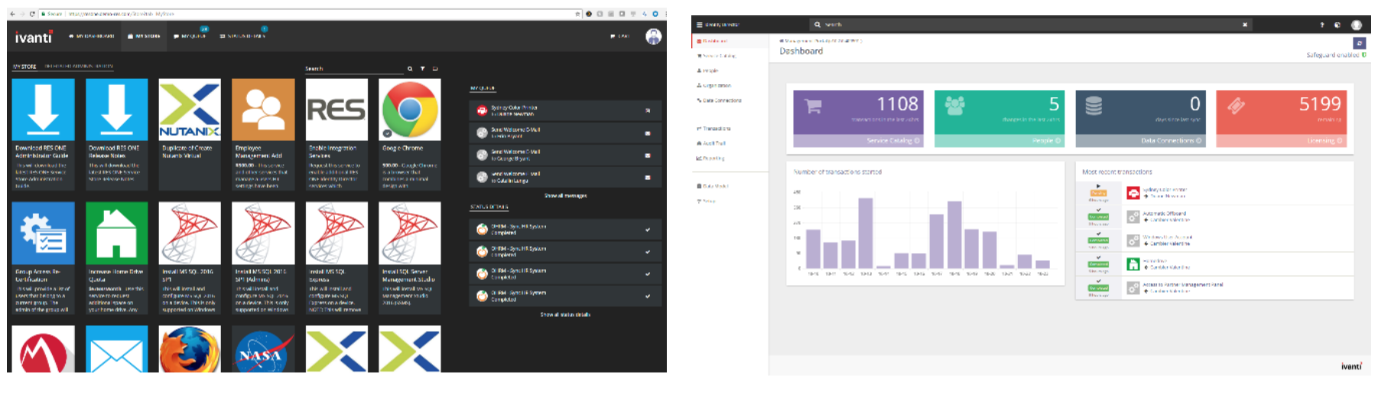Screen dimensions: 1378x400
Task: Click Chrome back arrow button
Action: click(x=12, y=14)
